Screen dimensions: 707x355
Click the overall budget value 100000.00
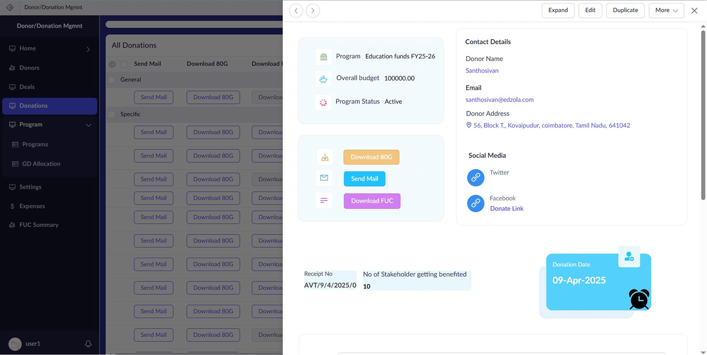400,78
